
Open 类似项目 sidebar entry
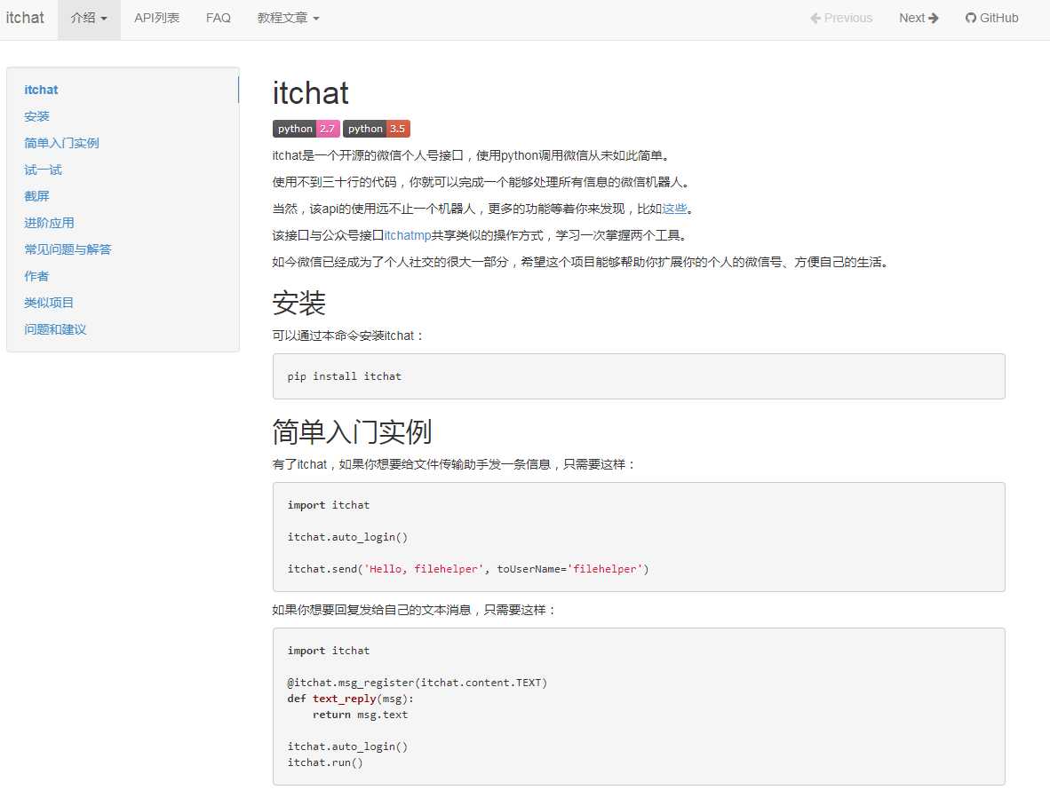coord(49,303)
